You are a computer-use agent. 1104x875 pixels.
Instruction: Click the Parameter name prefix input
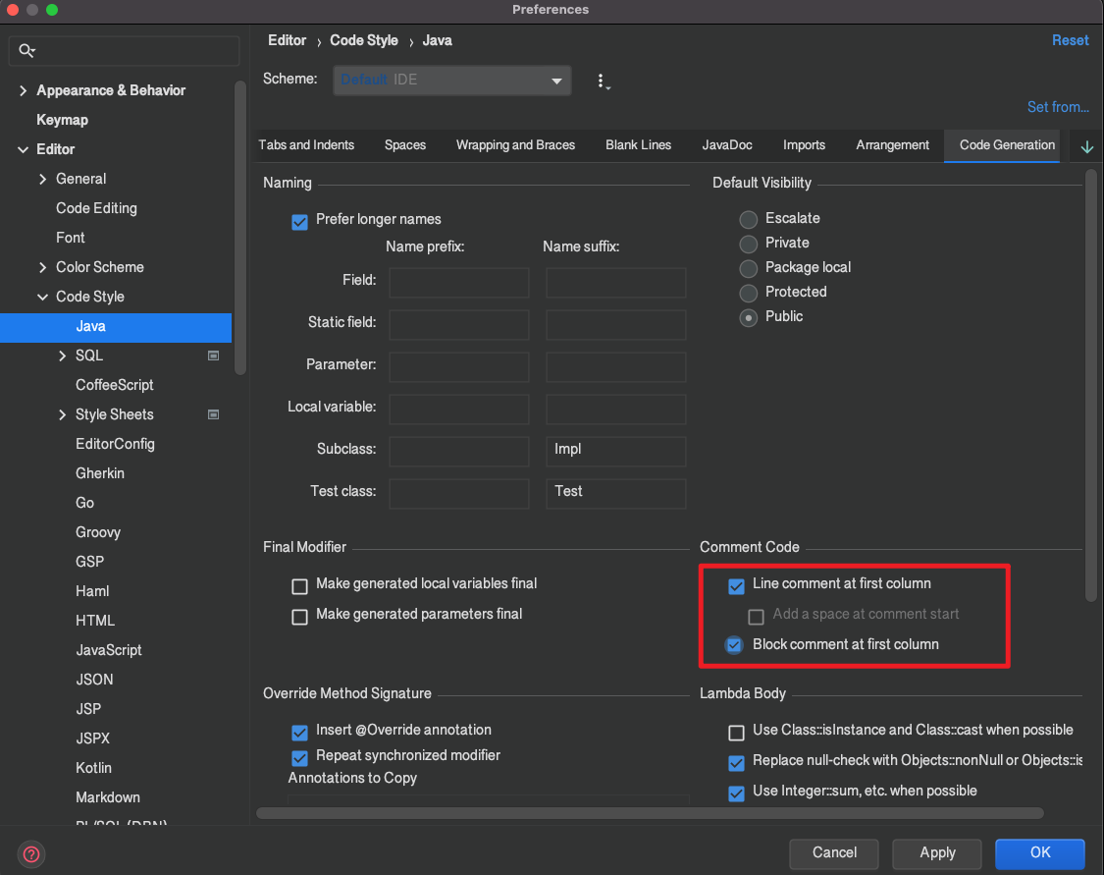click(459, 367)
